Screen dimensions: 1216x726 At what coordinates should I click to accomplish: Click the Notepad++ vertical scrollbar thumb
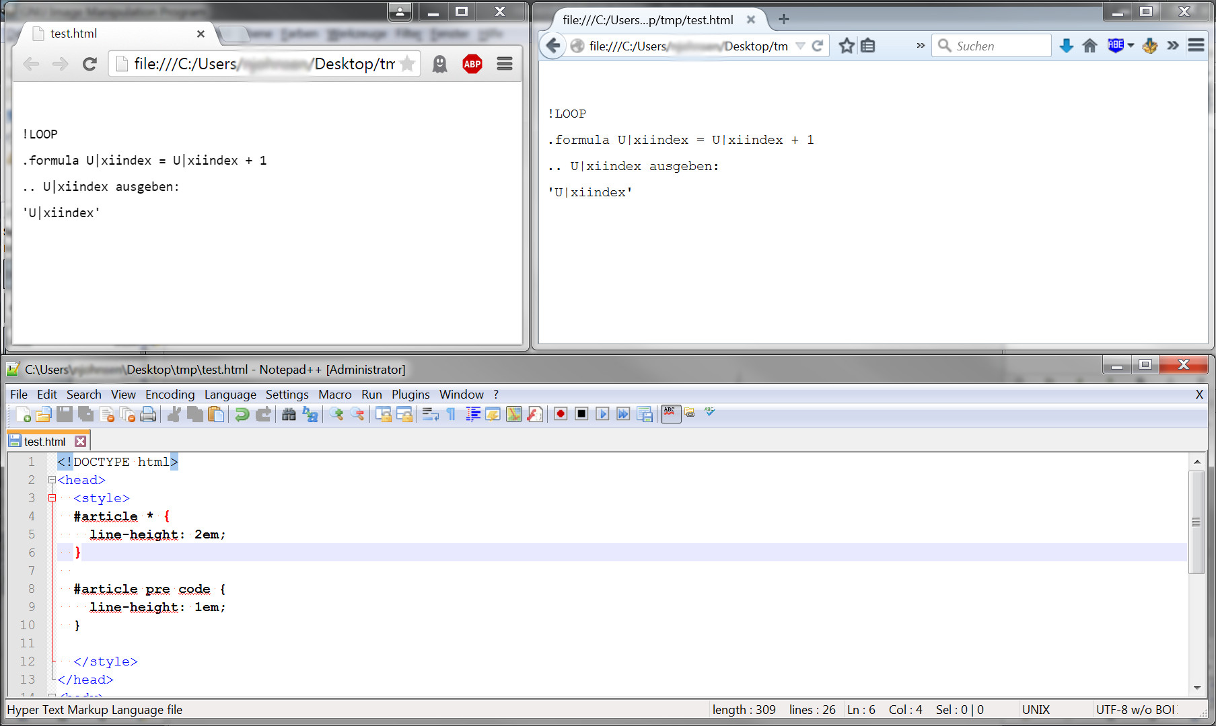(x=1196, y=522)
